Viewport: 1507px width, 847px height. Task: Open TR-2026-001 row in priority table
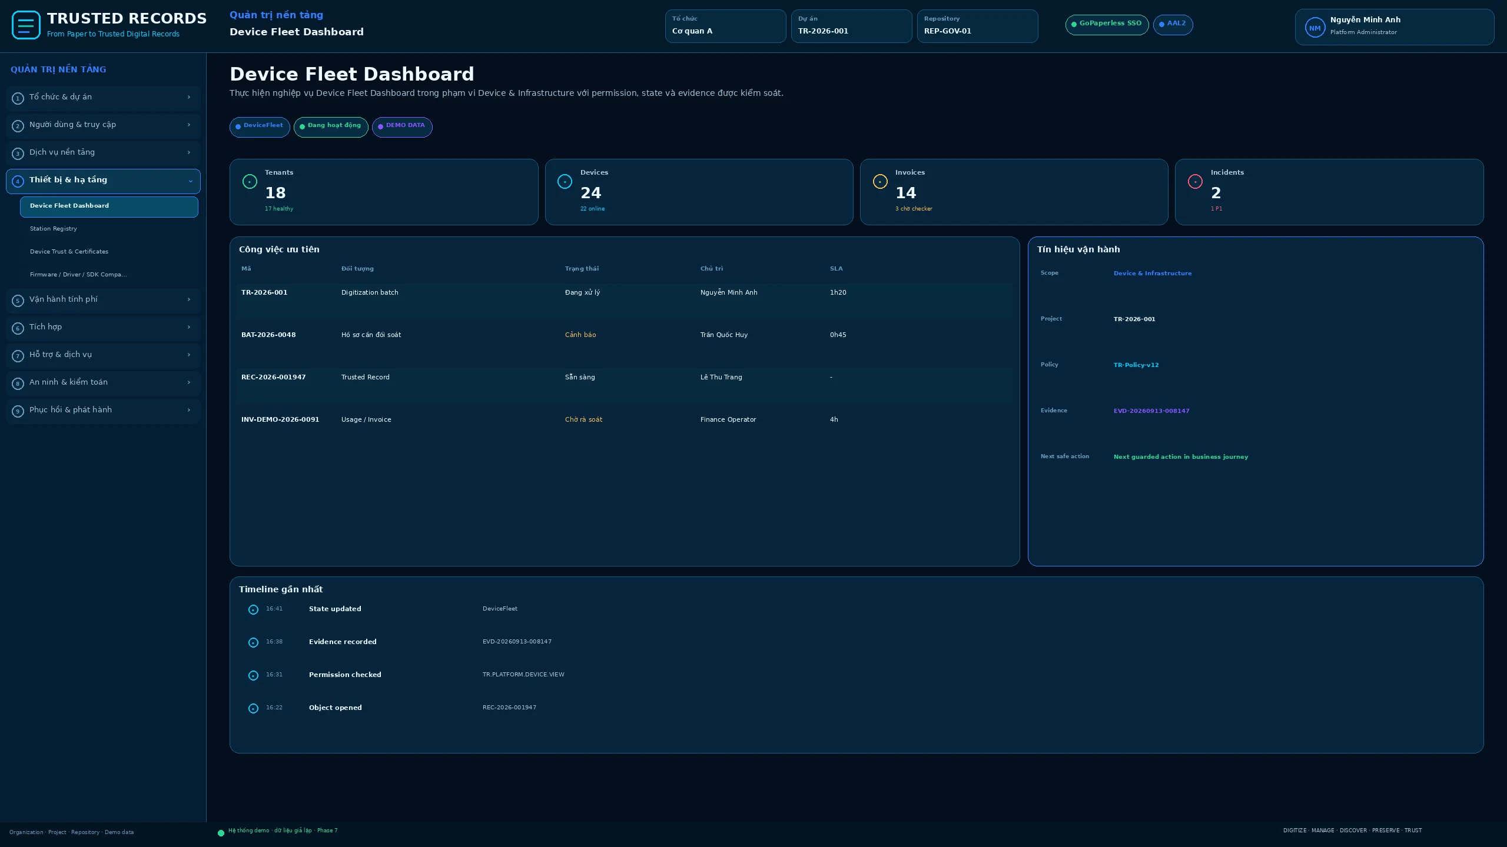click(624, 301)
